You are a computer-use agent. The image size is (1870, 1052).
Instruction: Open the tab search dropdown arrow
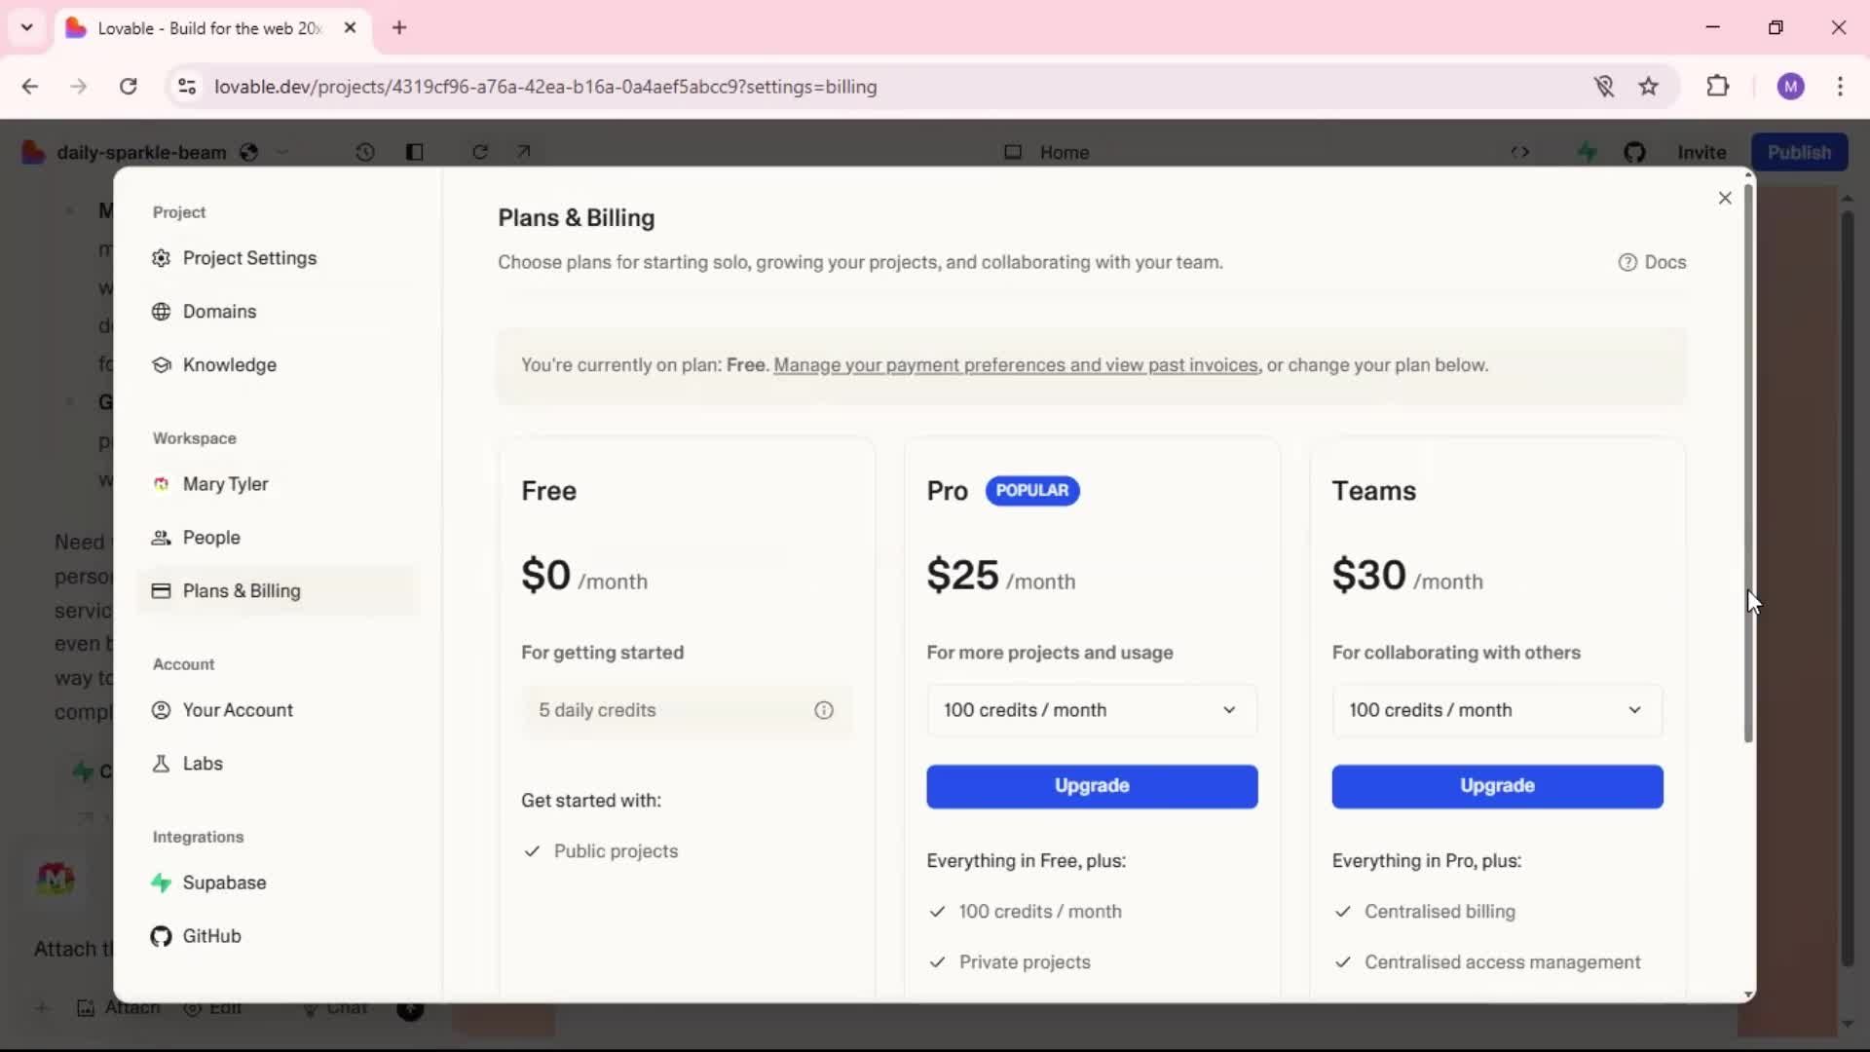27,27
